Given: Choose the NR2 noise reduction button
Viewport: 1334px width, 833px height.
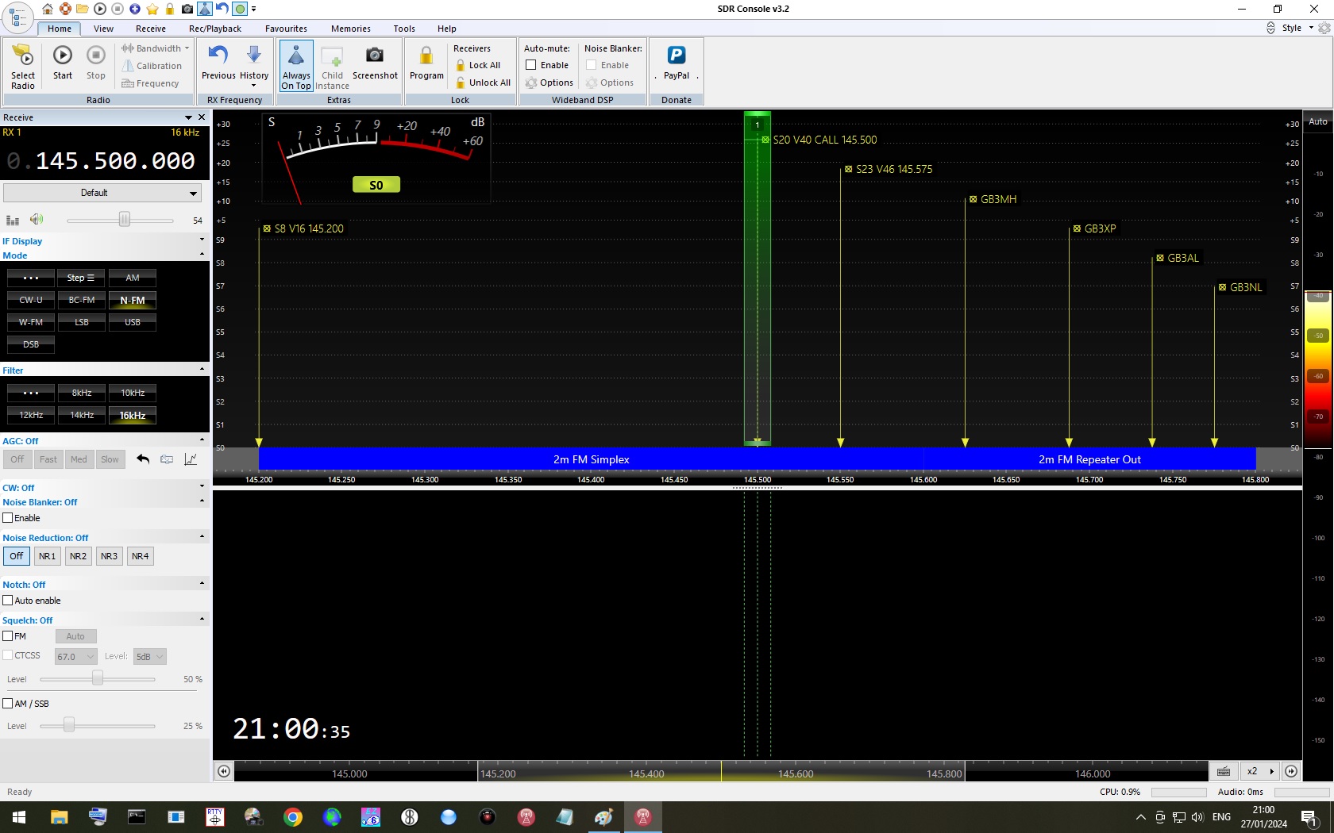Looking at the screenshot, I should coord(78,556).
